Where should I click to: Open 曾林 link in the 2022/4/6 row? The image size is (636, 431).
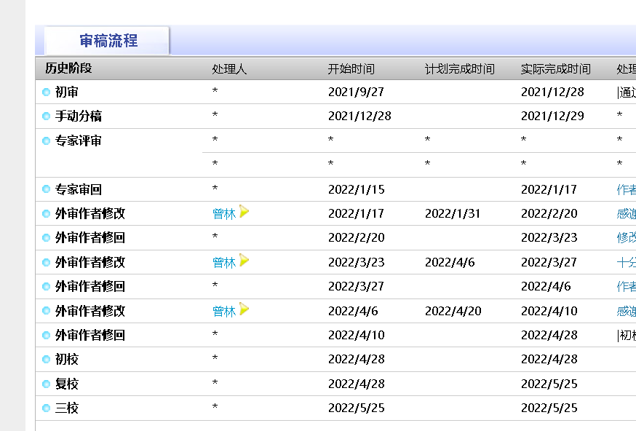[224, 312]
